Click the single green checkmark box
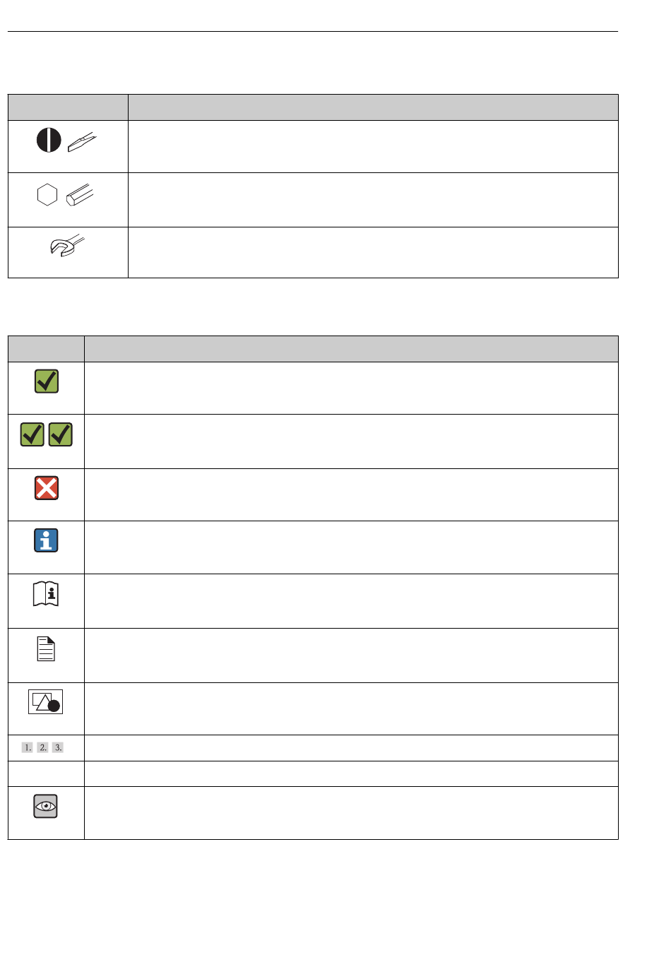671x967 pixels. tap(47, 381)
